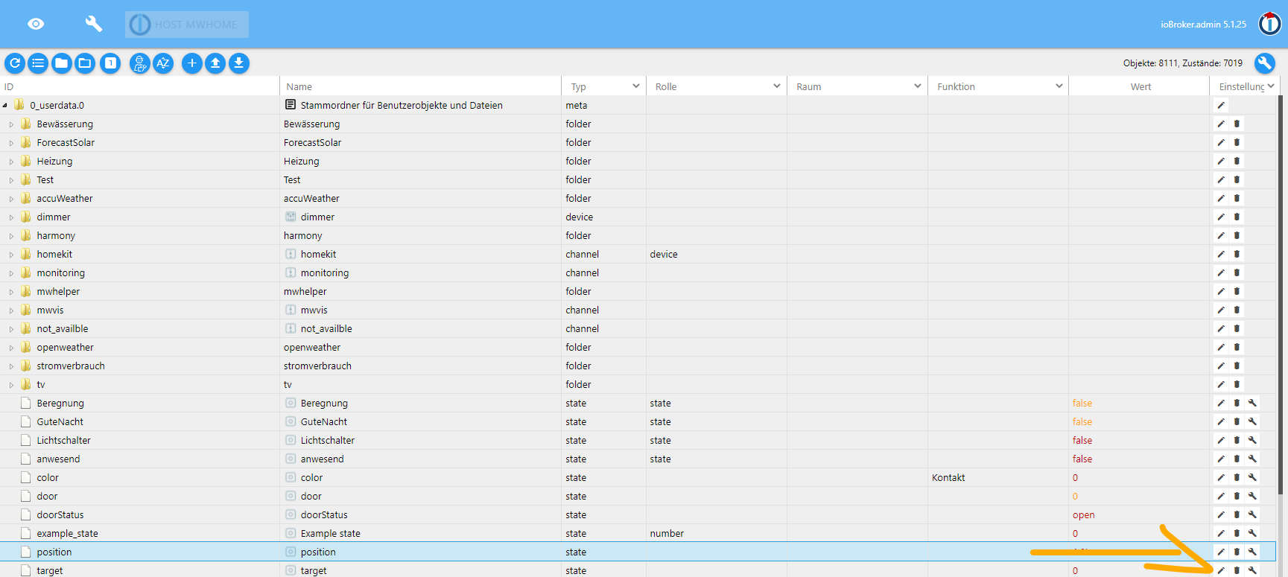
Task: Click the HOST MWHOME button
Action: pyautogui.click(x=187, y=25)
